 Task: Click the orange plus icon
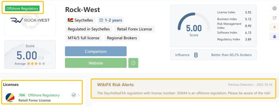274,27
